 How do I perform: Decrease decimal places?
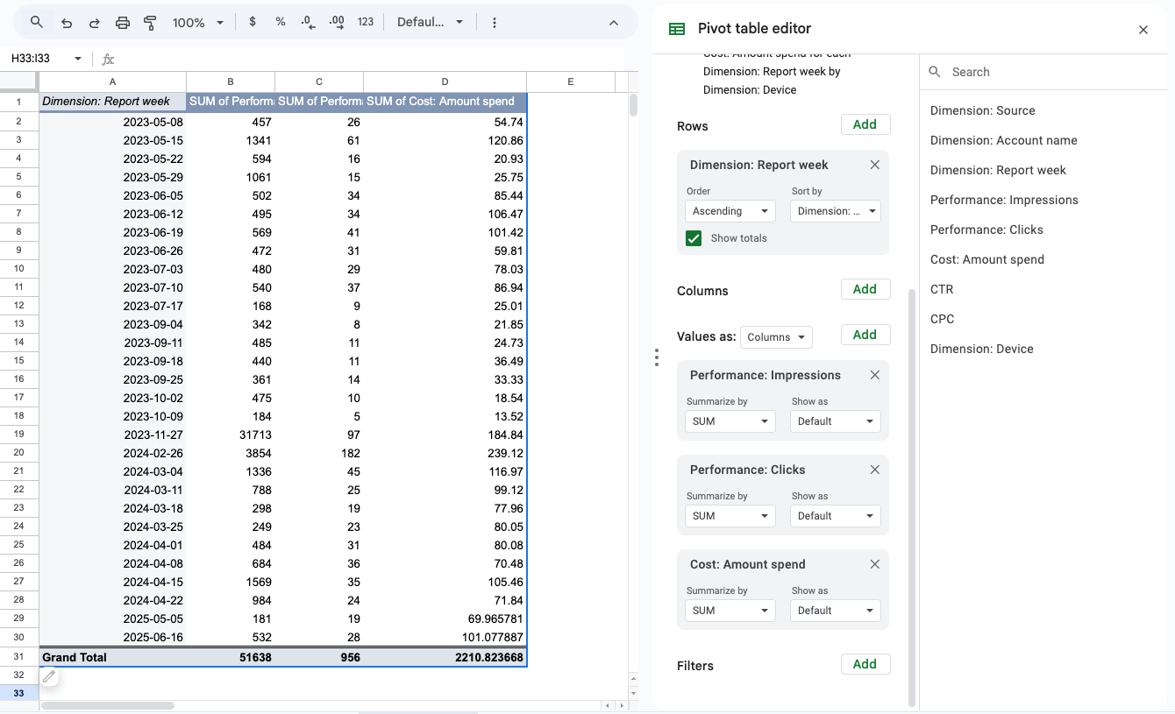307,22
